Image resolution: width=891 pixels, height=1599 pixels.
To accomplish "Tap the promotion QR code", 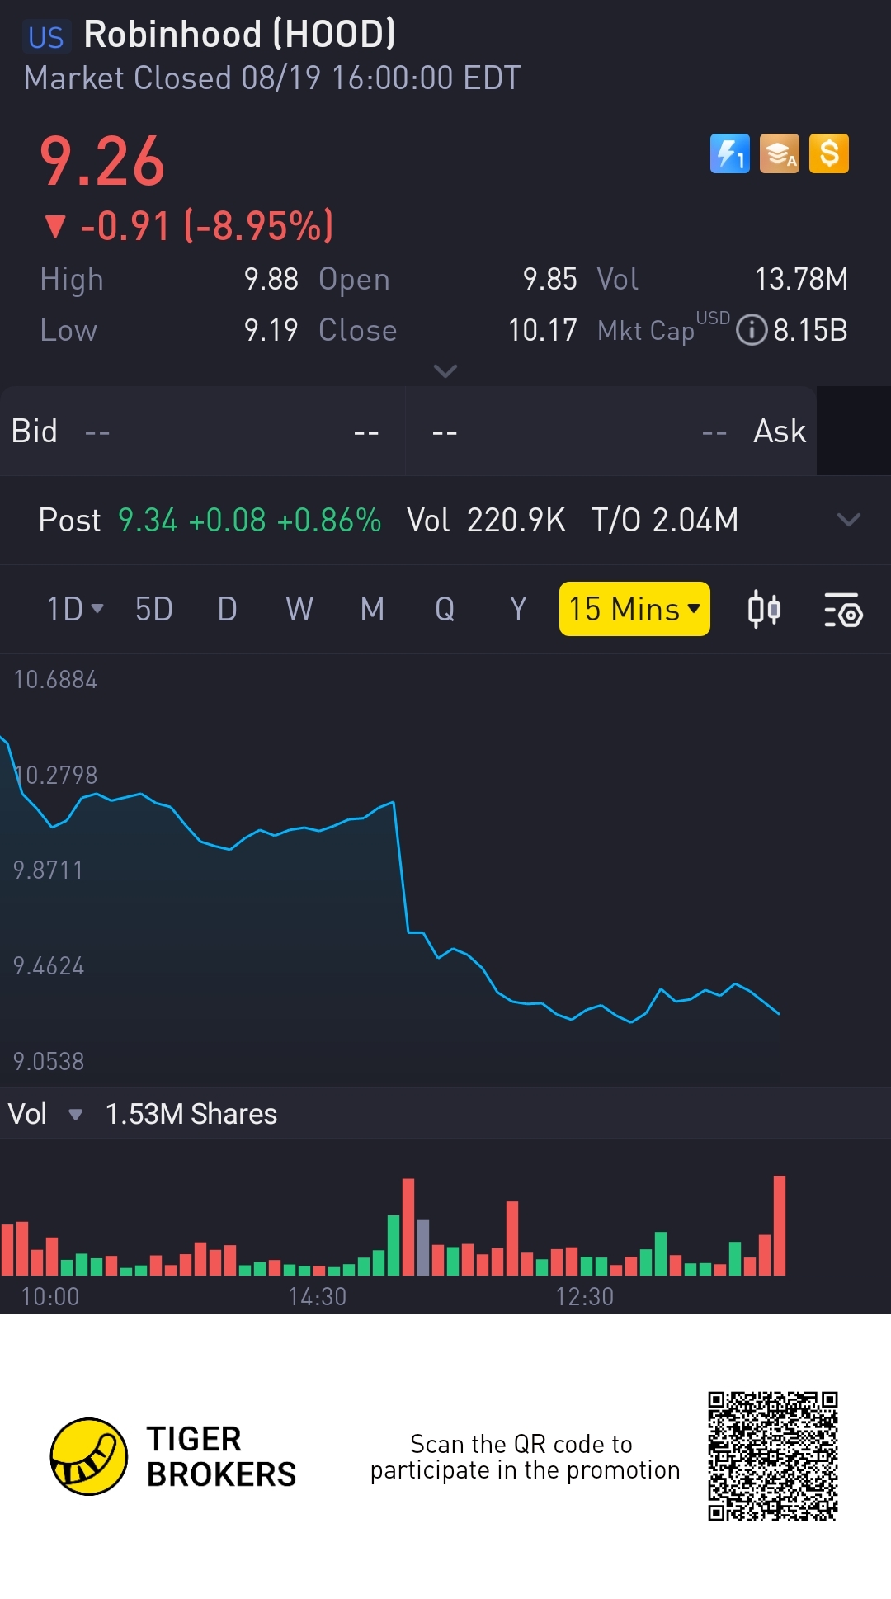I will click(772, 1455).
